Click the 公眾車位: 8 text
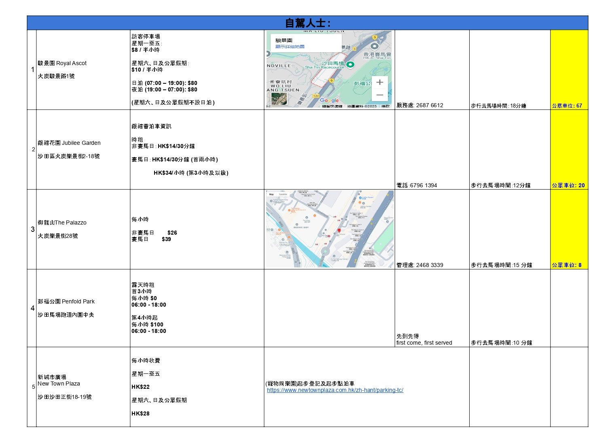The image size is (608, 445). tap(566, 265)
